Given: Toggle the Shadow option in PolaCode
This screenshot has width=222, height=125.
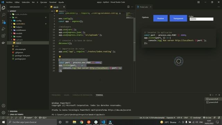Looking at the screenshot, I should pos(160,18).
